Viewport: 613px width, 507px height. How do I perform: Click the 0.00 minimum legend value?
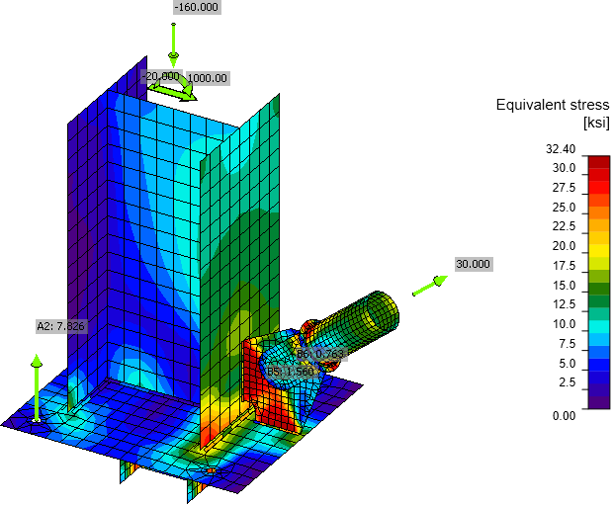[x=564, y=415]
